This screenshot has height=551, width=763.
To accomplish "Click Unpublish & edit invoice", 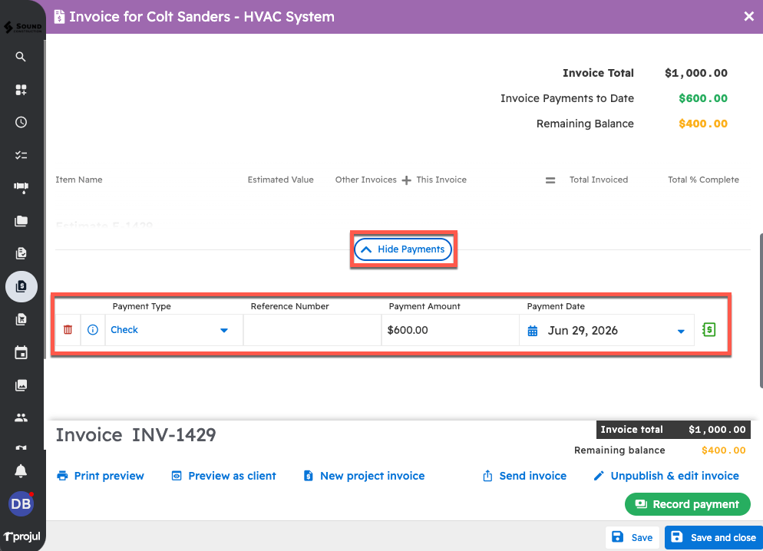I will [666, 476].
